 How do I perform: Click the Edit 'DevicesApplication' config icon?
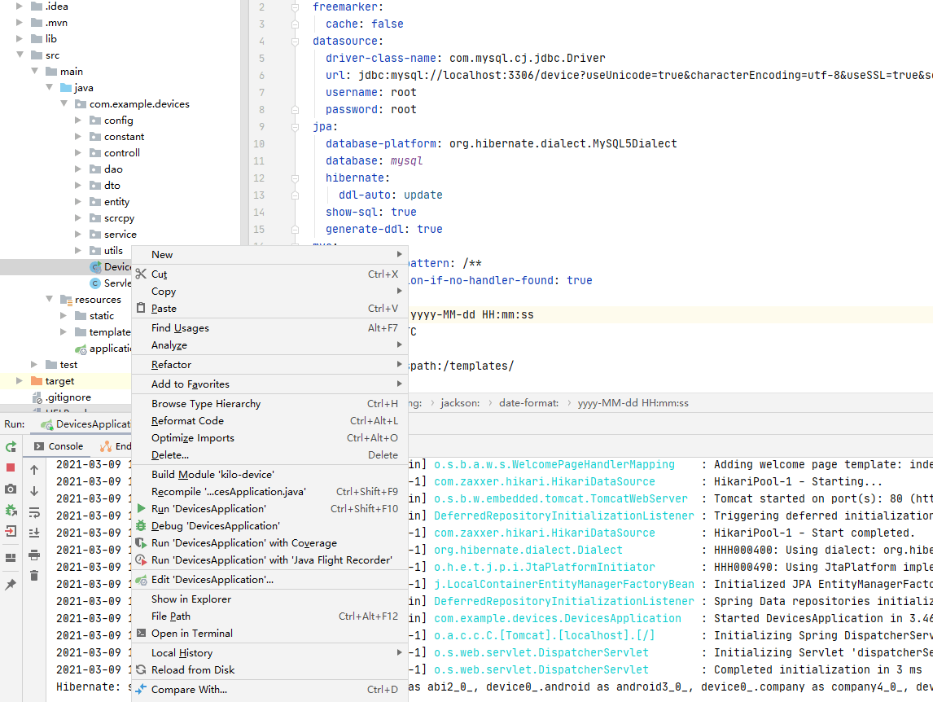click(x=141, y=580)
